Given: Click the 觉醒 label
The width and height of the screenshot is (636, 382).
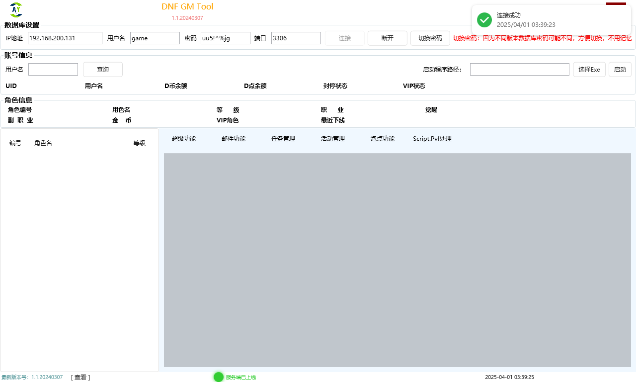Looking at the screenshot, I should coord(431,110).
